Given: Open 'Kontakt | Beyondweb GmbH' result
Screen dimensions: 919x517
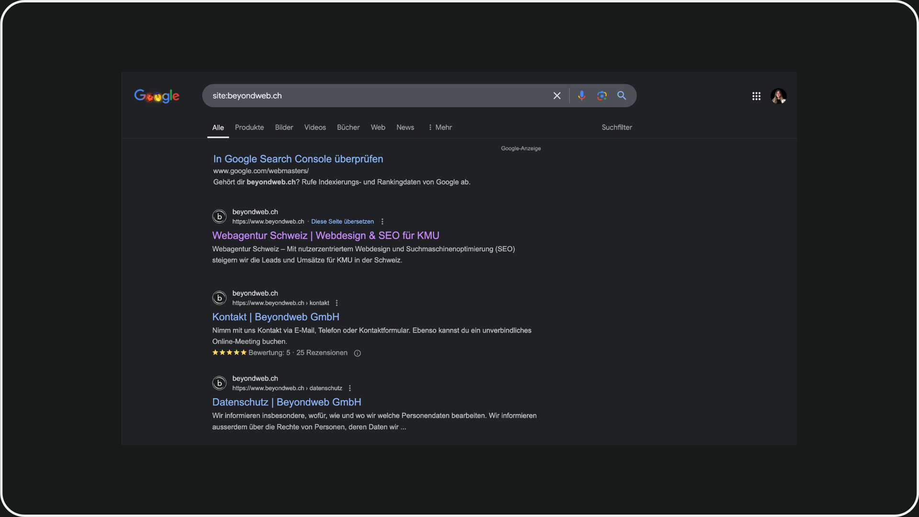Looking at the screenshot, I should coord(276,317).
